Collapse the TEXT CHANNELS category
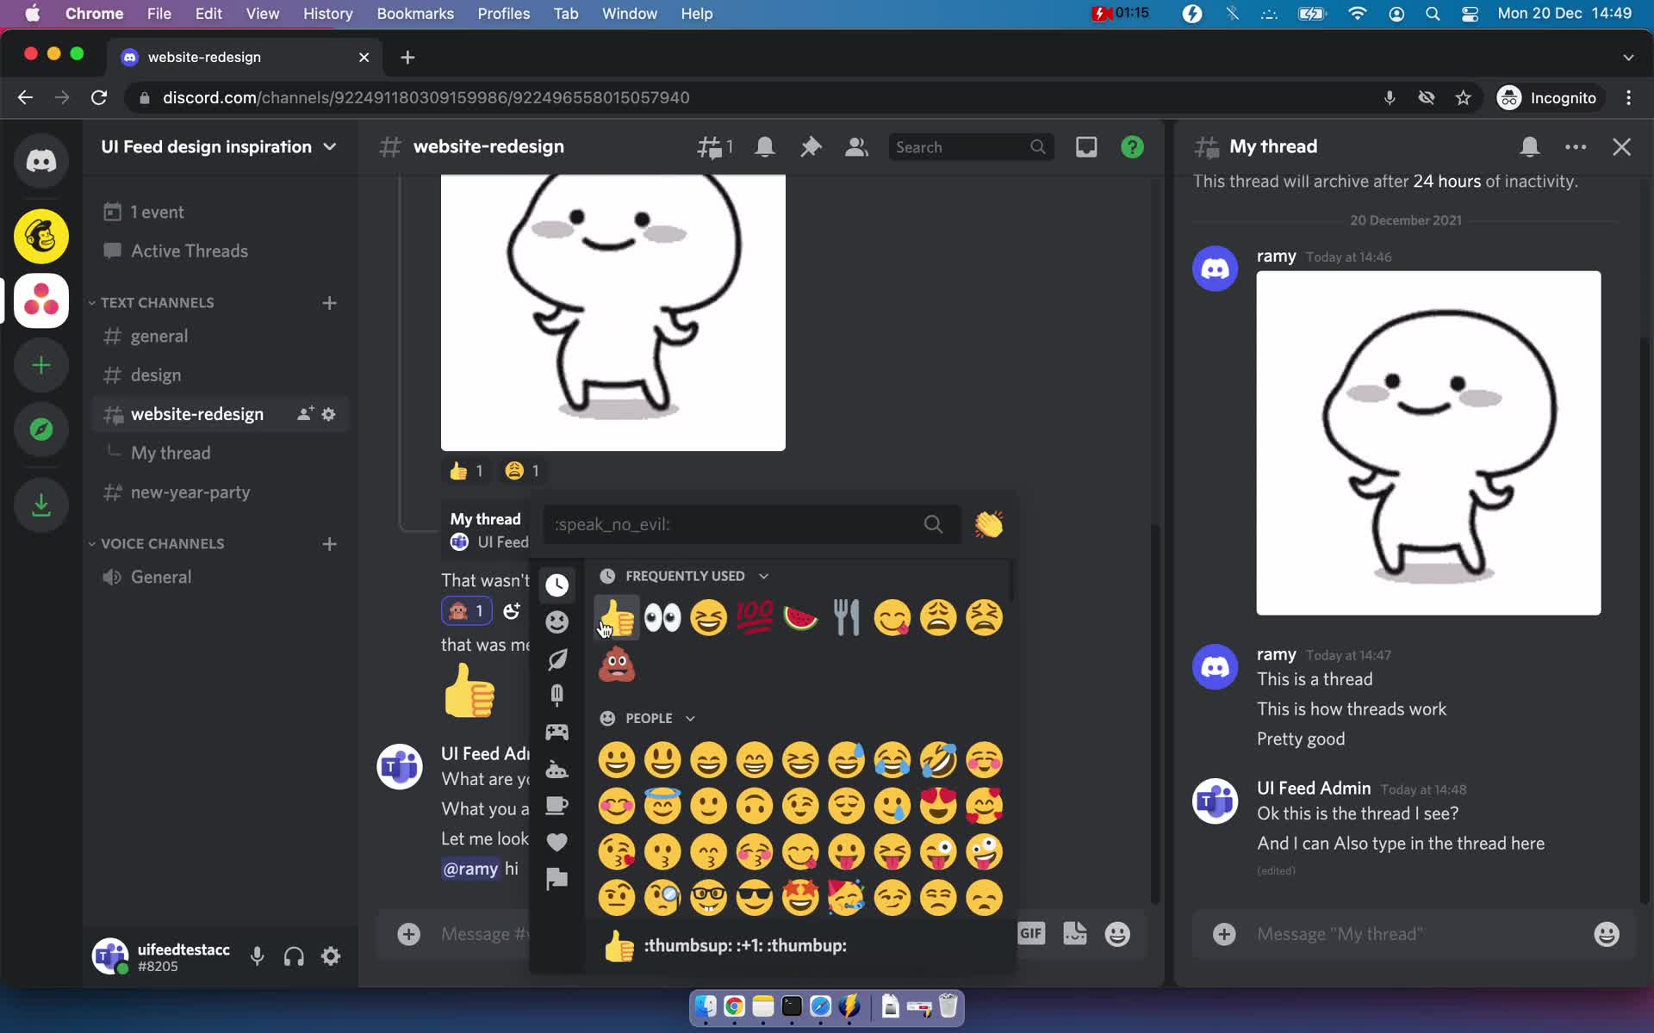The image size is (1654, 1033). (x=157, y=303)
